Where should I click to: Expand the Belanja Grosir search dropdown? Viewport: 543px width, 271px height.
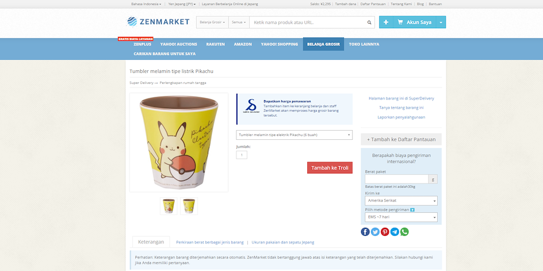point(212,22)
